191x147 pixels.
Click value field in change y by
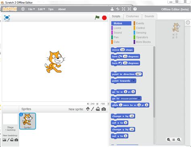pos(132,129)
